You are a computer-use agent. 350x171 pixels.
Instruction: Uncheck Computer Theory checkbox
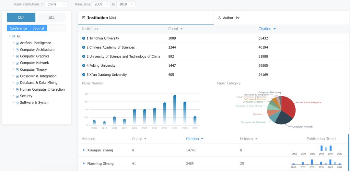(17, 70)
